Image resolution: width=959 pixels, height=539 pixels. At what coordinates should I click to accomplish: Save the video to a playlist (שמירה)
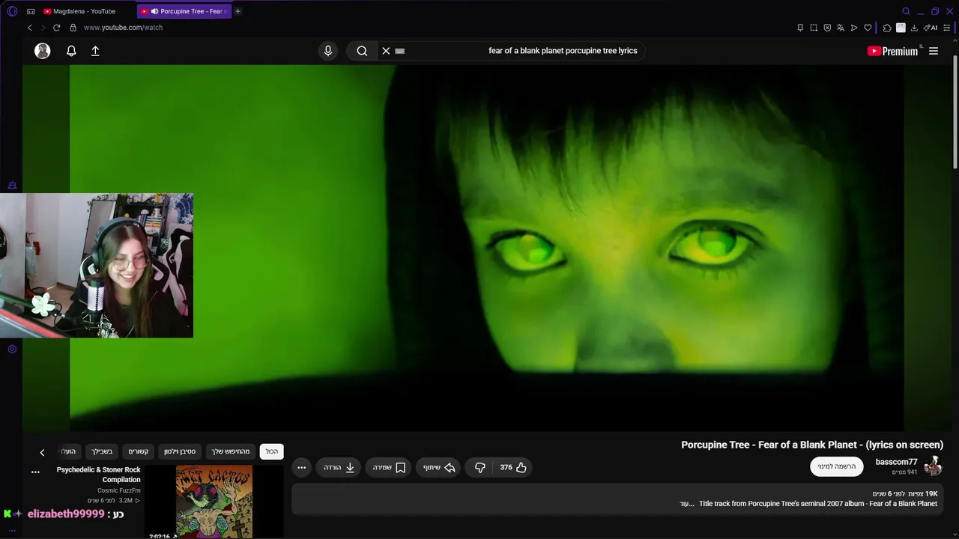coord(389,467)
